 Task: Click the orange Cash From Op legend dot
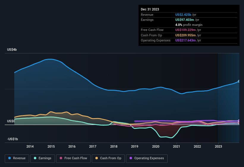(x=96, y=158)
